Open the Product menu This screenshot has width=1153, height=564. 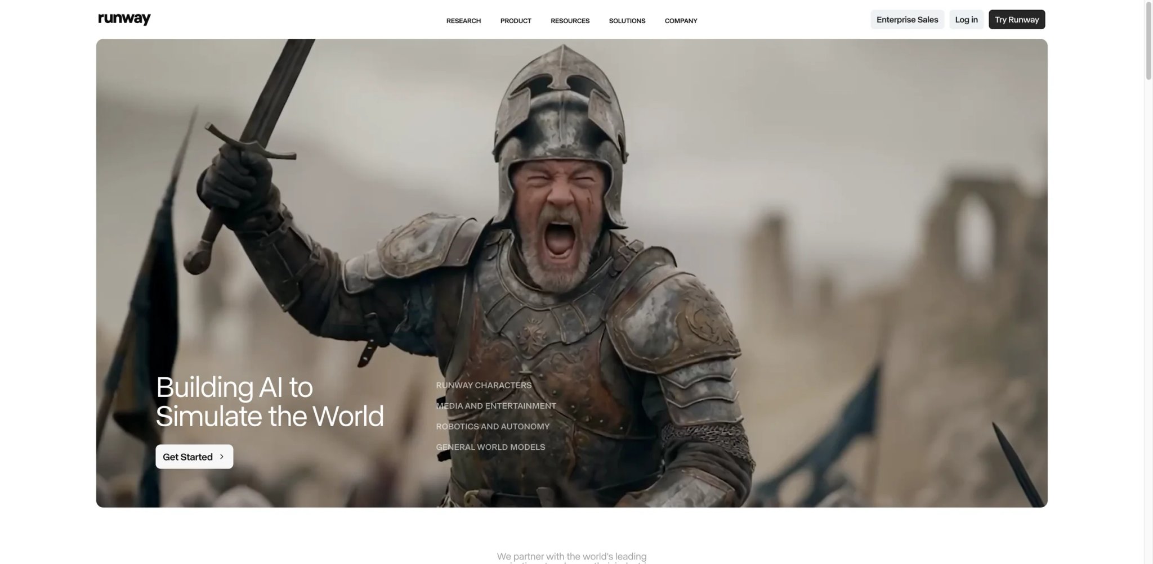coord(516,21)
